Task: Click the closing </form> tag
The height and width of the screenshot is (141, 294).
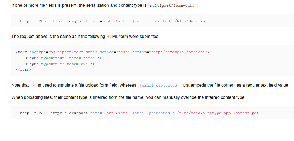Action: 24,70
